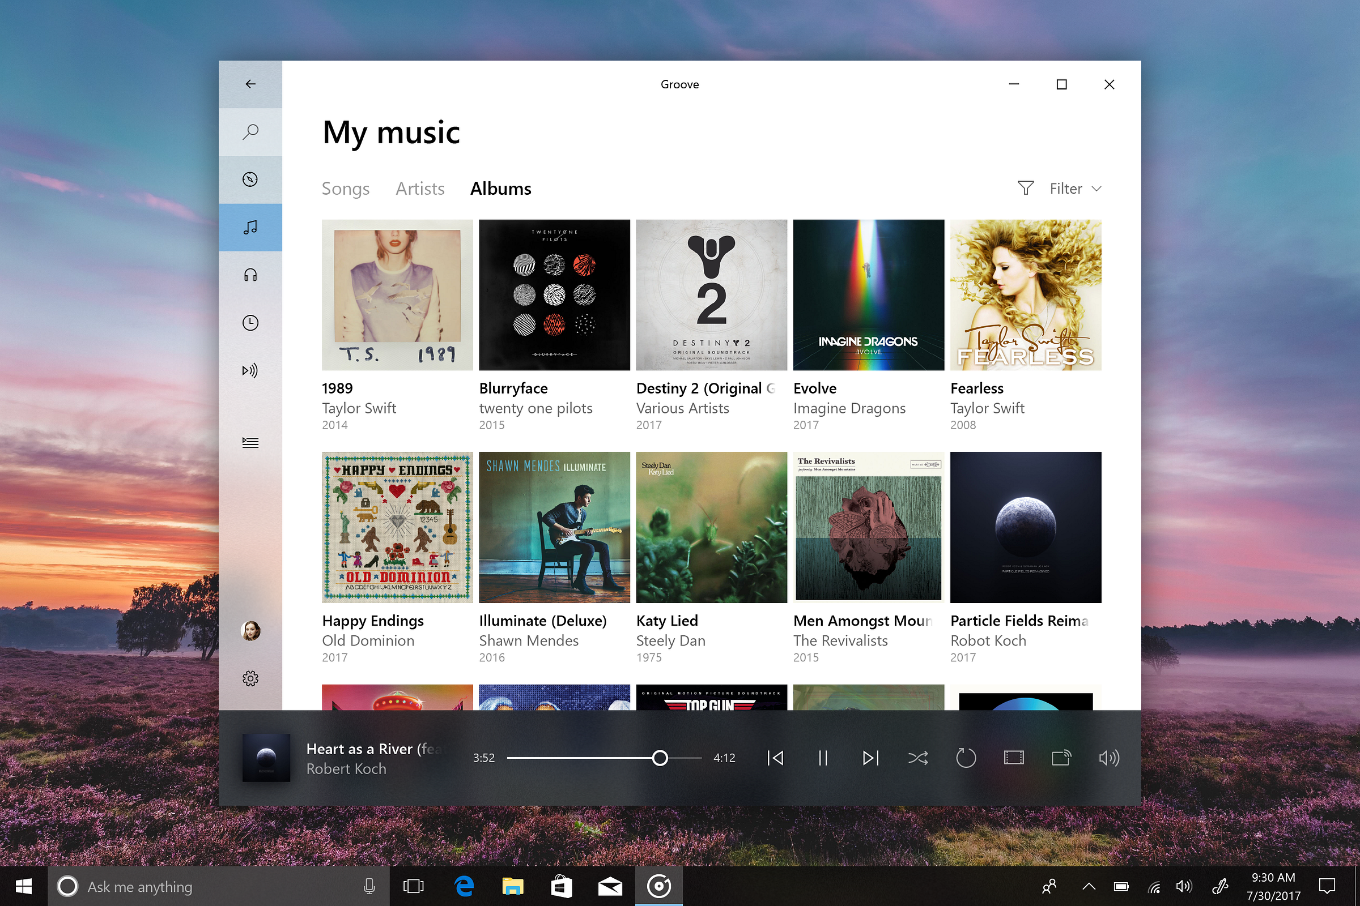Select the headphones icon in sidebar
This screenshot has width=1360, height=906.
pos(250,275)
